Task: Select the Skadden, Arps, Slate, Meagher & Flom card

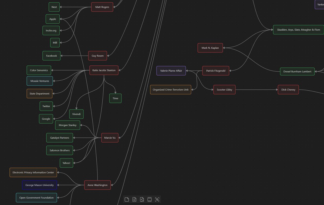Action: pyautogui.click(x=298, y=30)
